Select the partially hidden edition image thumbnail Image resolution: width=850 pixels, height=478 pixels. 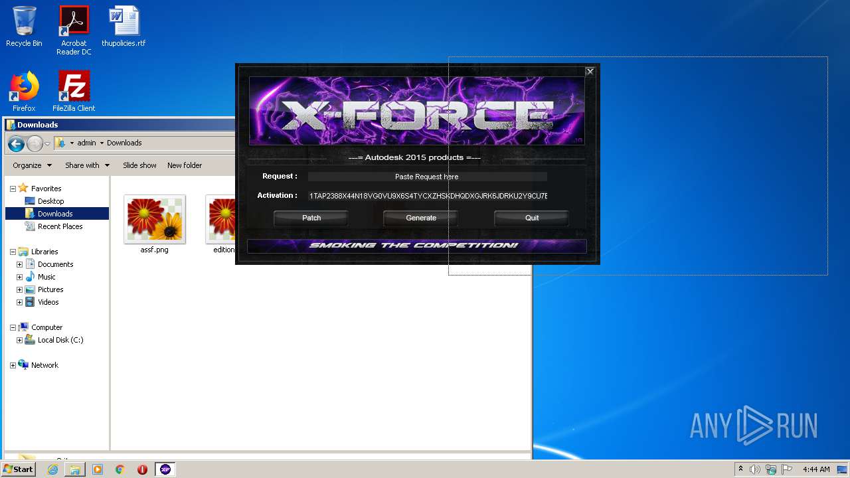click(x=221, y=224)
